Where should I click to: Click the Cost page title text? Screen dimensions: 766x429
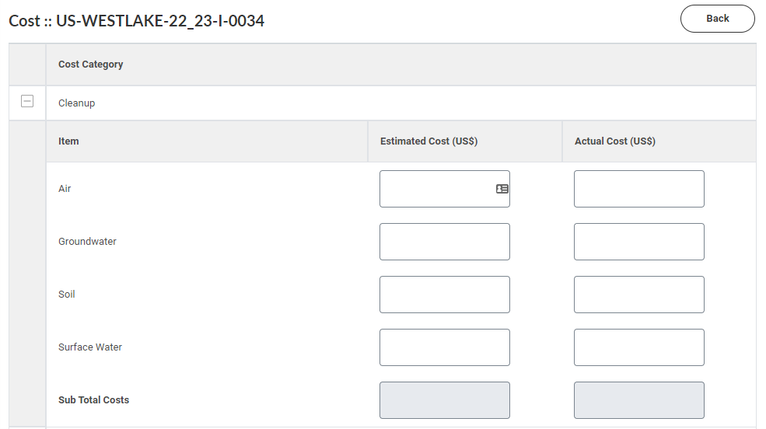tap(137, 21)
